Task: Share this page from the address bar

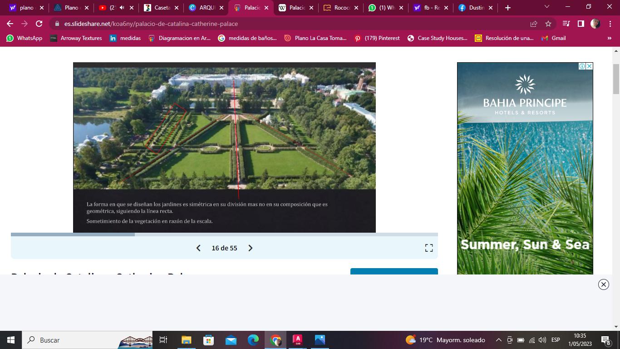Action: click(534, 24)
